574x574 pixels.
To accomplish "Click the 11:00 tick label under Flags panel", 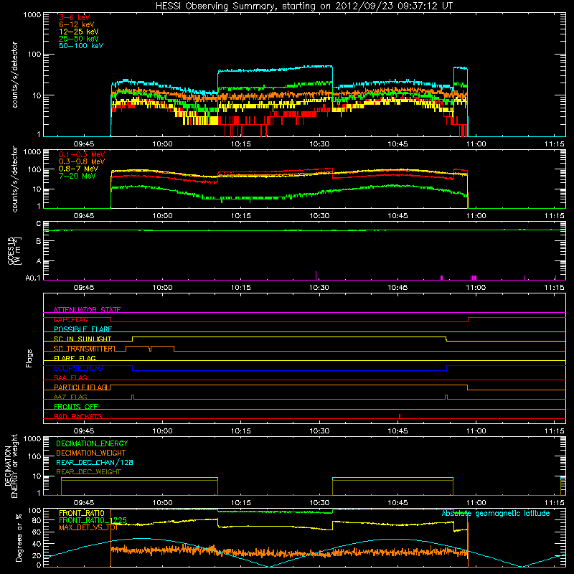I will pyautogui.click(x=476, y=431).
